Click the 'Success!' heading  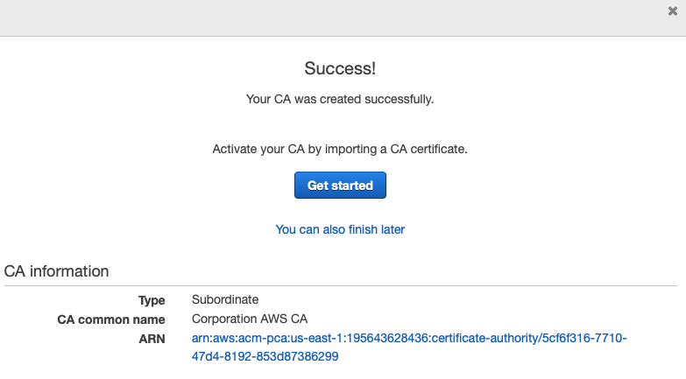(340, 68)
